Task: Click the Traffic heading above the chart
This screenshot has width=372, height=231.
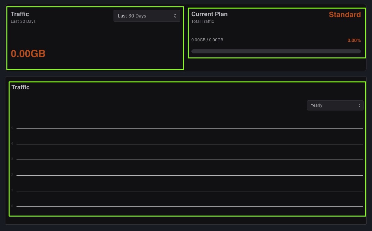Action: pyautogui.click(x=21, y=87)
